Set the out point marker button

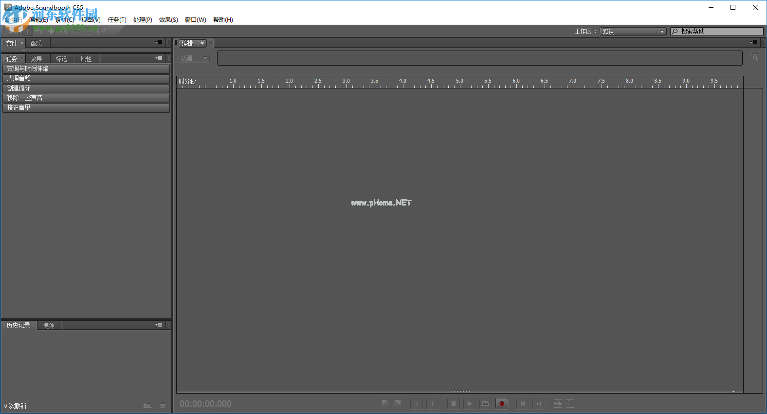pyautogui.click(x=433, y=404)
